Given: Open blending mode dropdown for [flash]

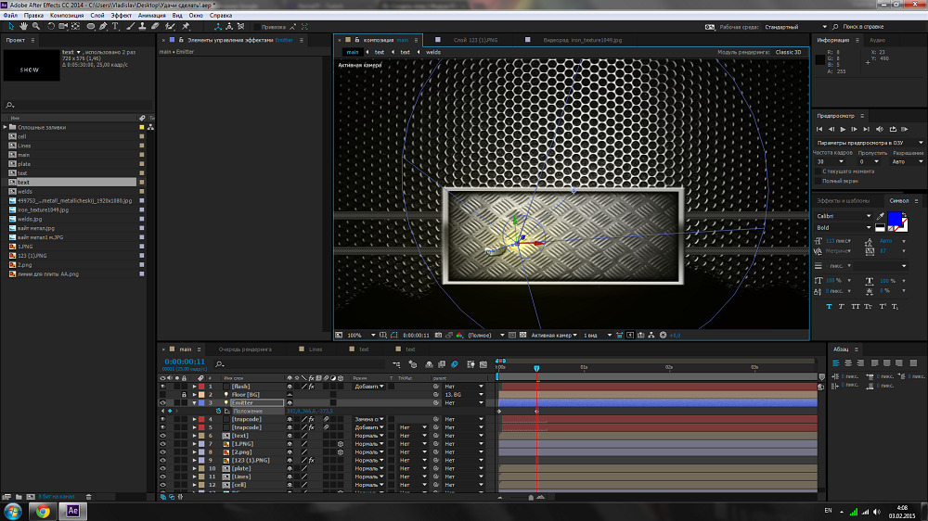Looking at the screenshot, I should [369, 387].
